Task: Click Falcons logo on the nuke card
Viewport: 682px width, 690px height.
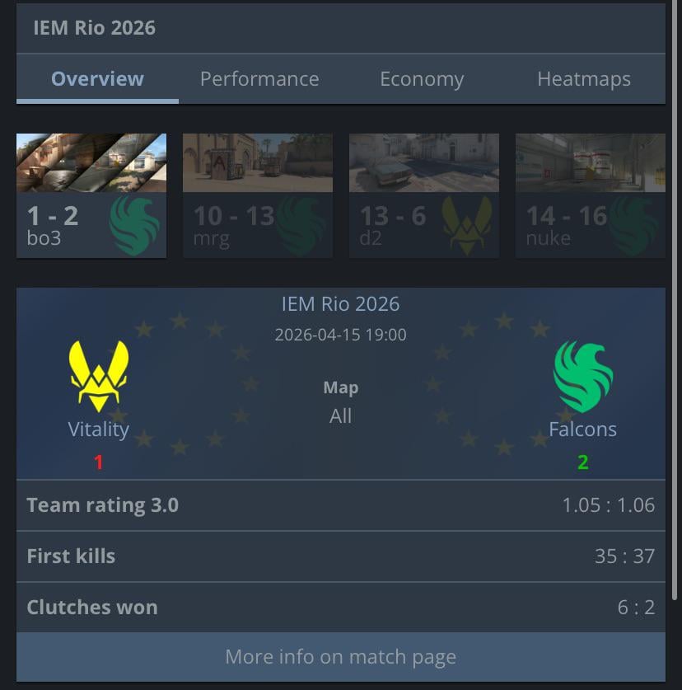Action: tap(633, 226)
